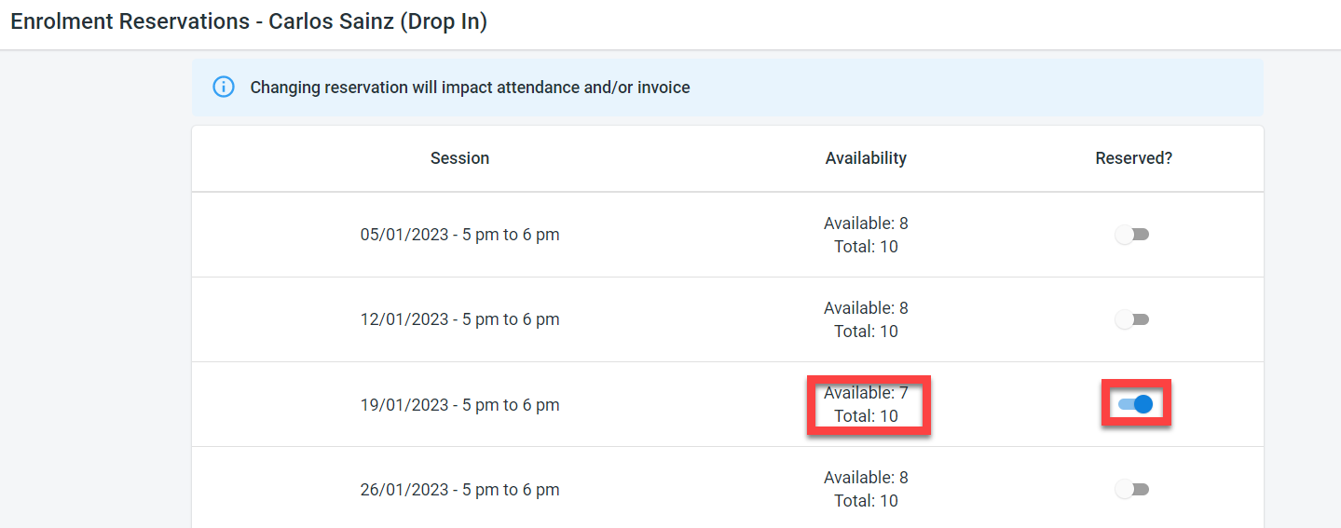Click the Total: 10 text for 12/01/2023
Image resolution: width=1341 pixels, height=528 pixels.
[866, 332]
